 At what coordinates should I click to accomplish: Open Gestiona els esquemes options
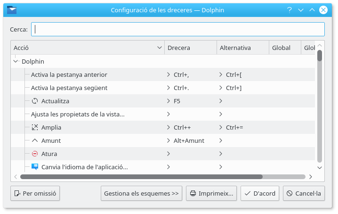coord(141,193)
